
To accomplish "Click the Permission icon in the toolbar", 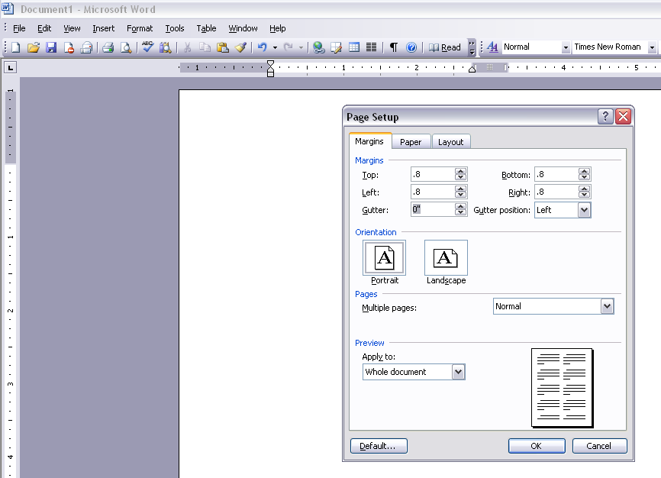I will click(69, 47).
